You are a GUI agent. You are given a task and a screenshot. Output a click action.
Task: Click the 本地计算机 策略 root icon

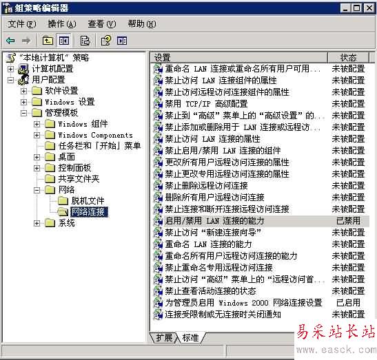point(11,58)
